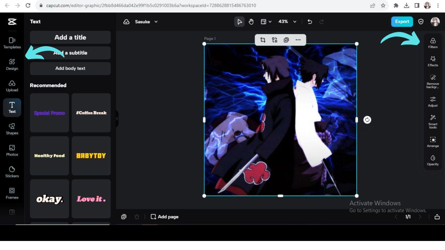Click the Add a title button
This screenshot has width=445, height=250.
[70, 37]
